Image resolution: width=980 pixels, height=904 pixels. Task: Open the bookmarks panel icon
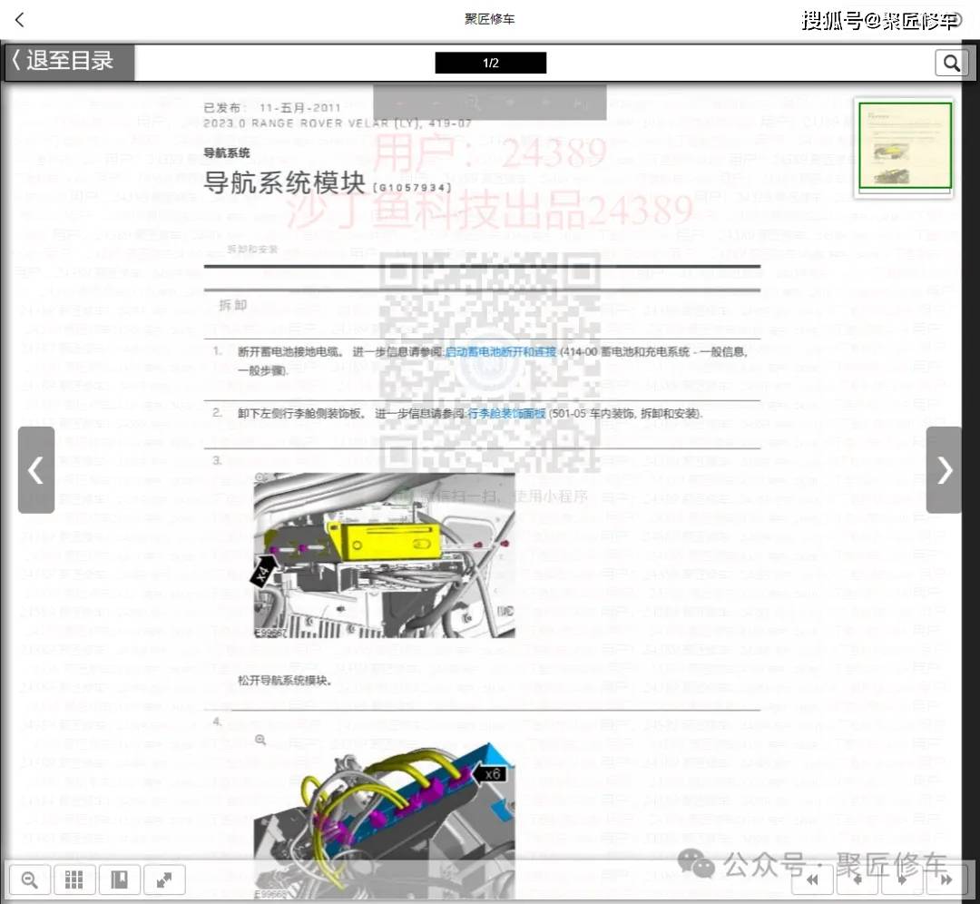(120, 879)
